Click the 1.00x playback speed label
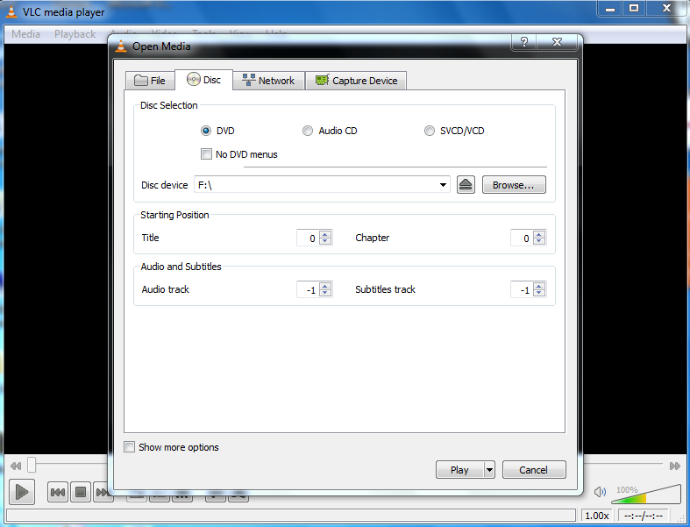 click(597, 516)
